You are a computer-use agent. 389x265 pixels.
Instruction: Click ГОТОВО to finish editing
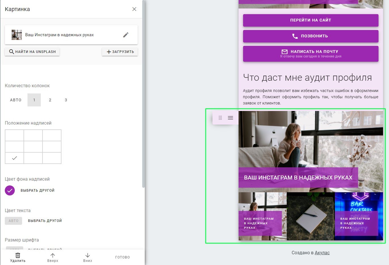tap(123, 257)
